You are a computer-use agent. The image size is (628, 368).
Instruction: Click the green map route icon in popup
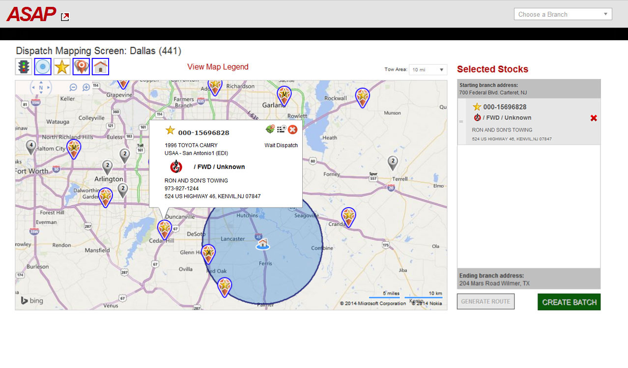[270, 130]
